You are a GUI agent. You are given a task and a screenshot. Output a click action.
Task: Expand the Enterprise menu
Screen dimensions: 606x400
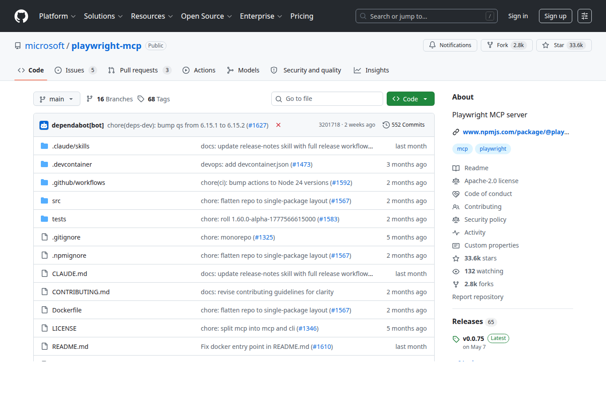(261, 16)
